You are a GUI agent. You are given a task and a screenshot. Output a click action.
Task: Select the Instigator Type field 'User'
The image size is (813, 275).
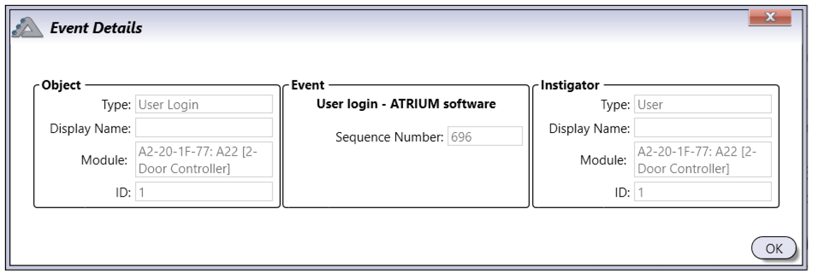[x=703, y=104]
